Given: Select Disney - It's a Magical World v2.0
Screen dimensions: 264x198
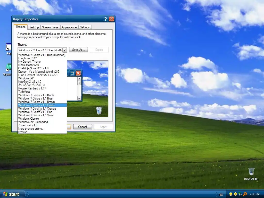Looking at the screenshot, I should pos(42,72).
